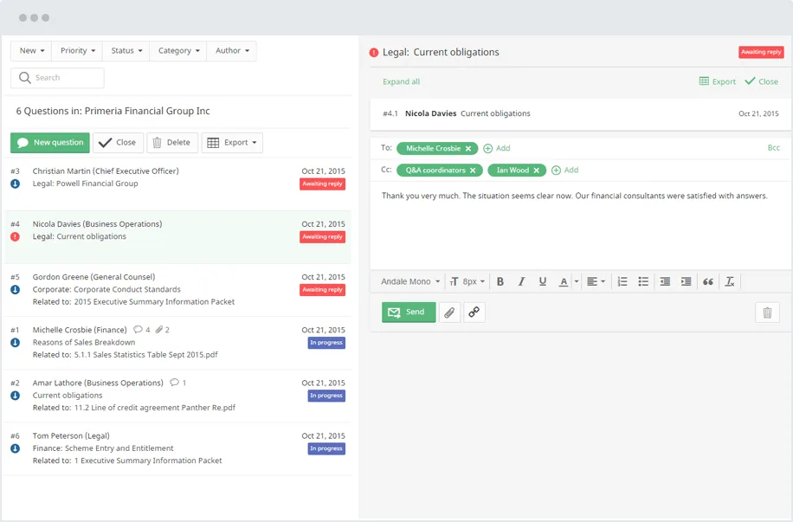Open the Andale Mono font dropdown
The width and height of the screenshot is (793, 522).
click(x=409, y=280)
